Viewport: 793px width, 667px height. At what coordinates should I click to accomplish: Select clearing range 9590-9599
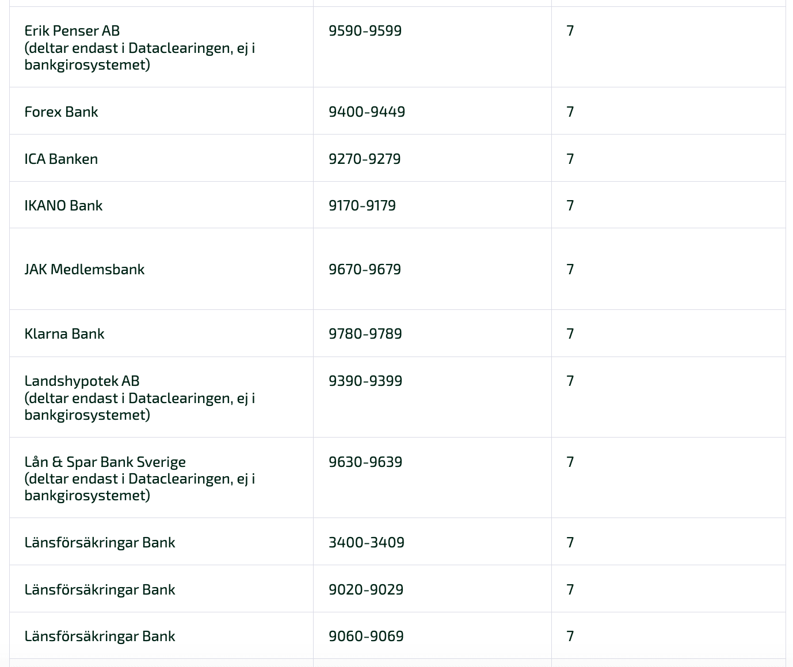(x=365, y=30)
